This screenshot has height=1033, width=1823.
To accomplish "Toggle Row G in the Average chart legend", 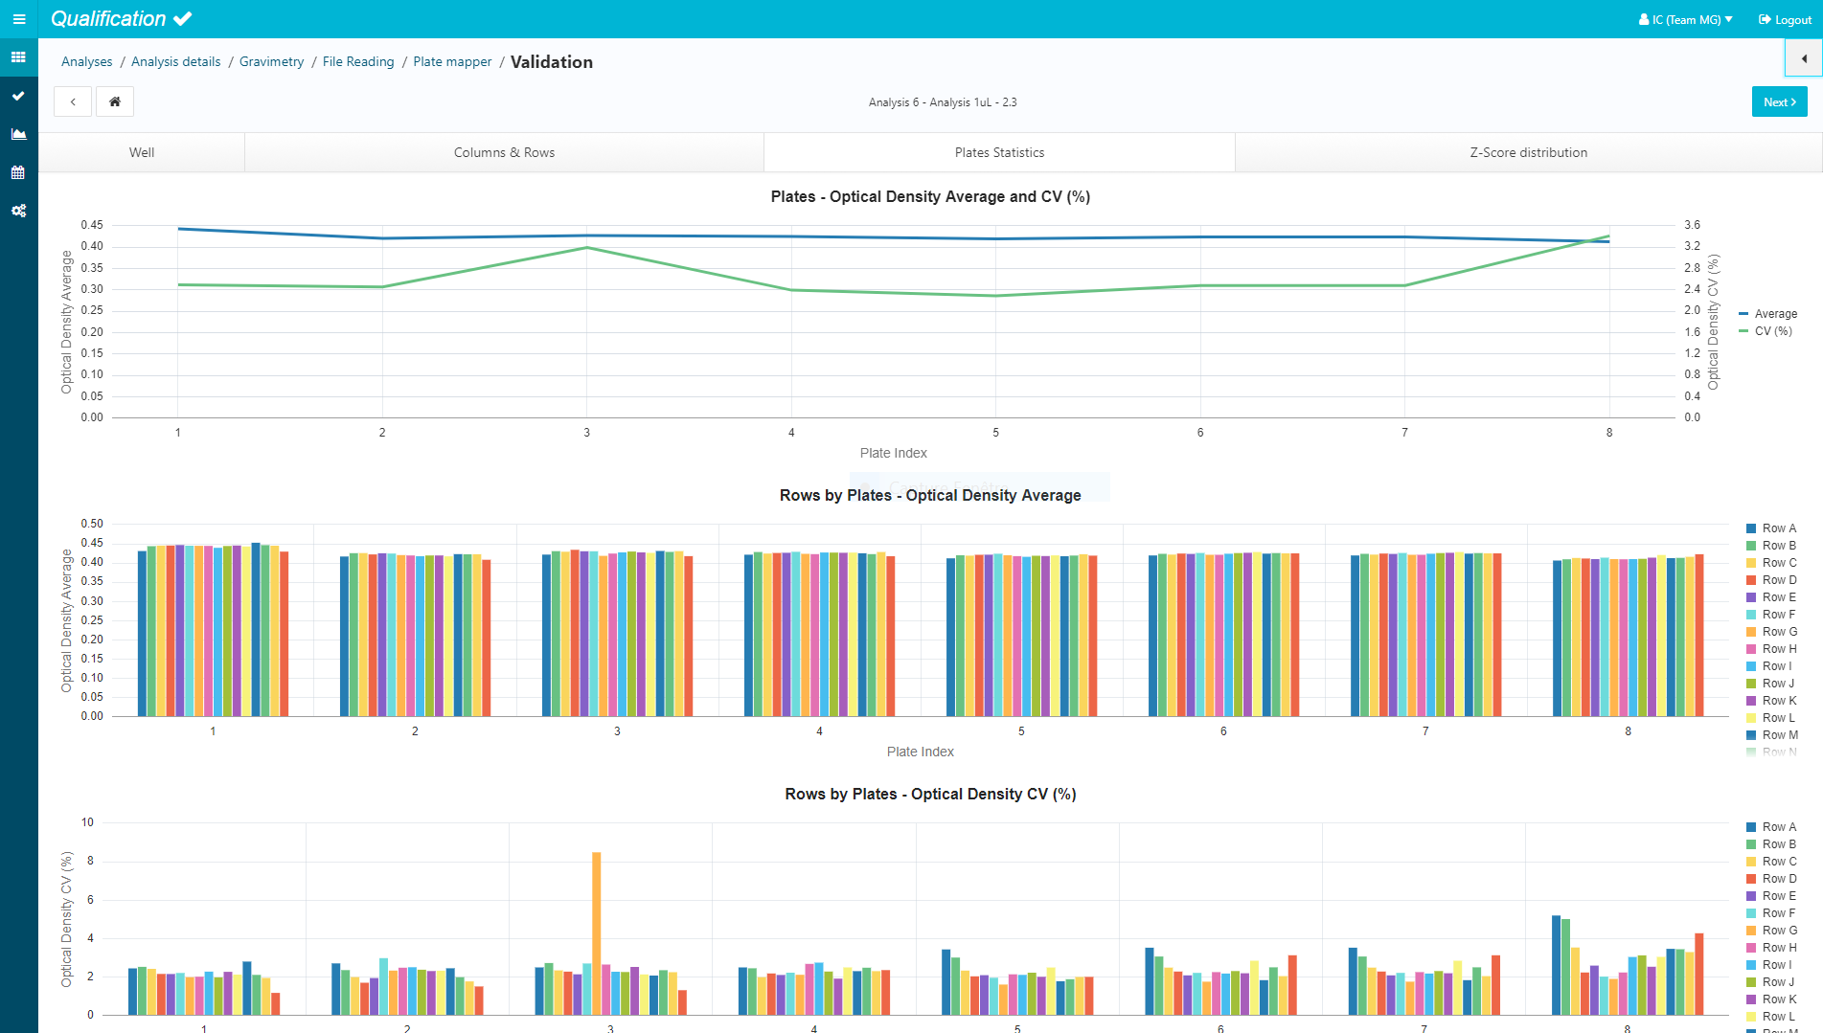I will coord(1771,632).
